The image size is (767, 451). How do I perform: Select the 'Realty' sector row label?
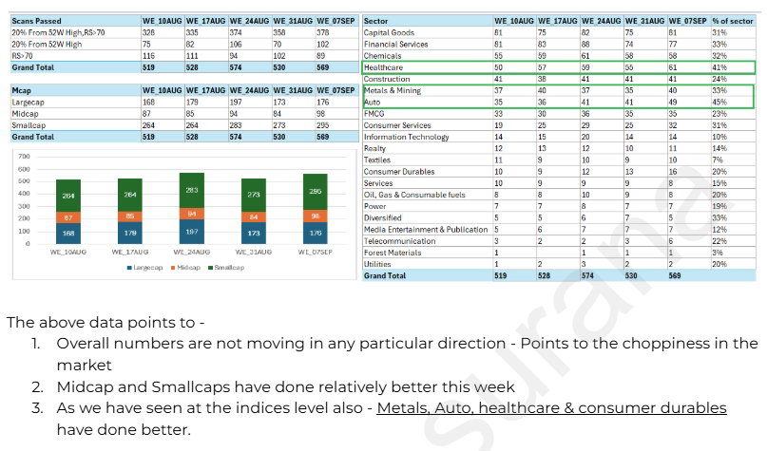coord(374,148)
